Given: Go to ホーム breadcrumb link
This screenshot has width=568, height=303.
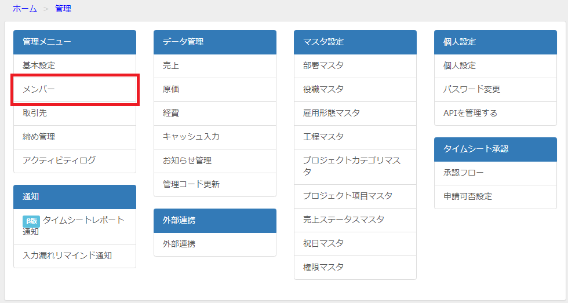Looking at the screenshot, I should click(24, 9).
